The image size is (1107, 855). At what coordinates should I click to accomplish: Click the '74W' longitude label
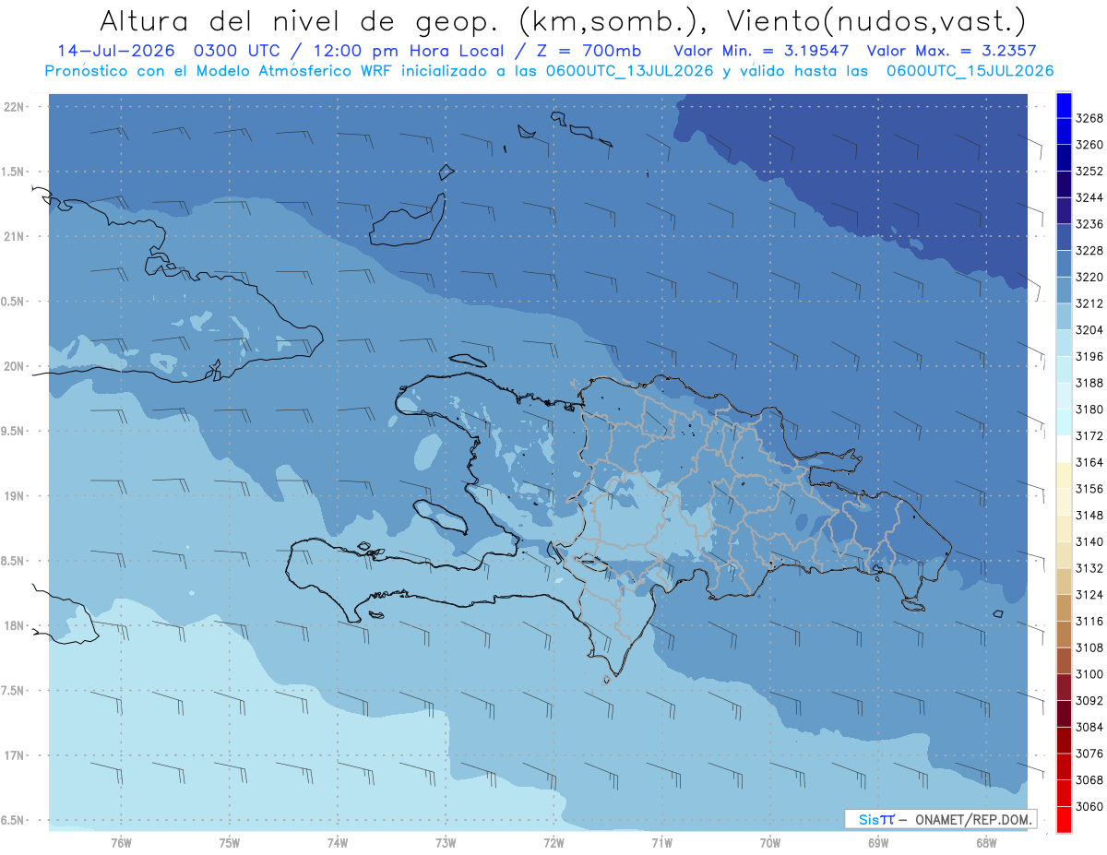pos(337,843)
